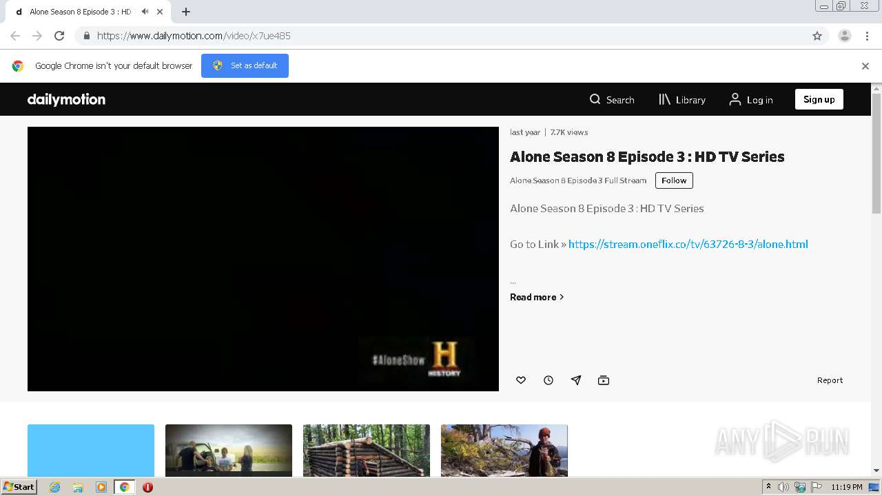882x496 pixels.
Task: View site info via lock icon
Action: pyautogui.click(x=87, y=36)
